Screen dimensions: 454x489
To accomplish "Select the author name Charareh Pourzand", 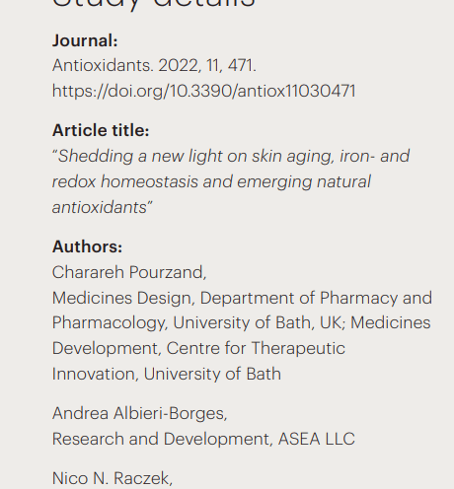I will (129, 272).
